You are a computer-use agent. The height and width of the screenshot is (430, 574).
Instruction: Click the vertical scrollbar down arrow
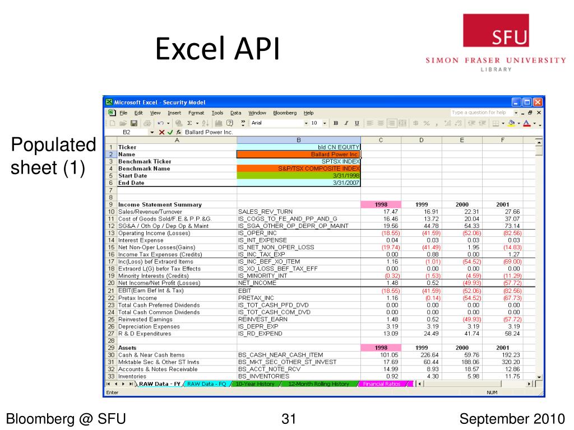coord(539,377)
